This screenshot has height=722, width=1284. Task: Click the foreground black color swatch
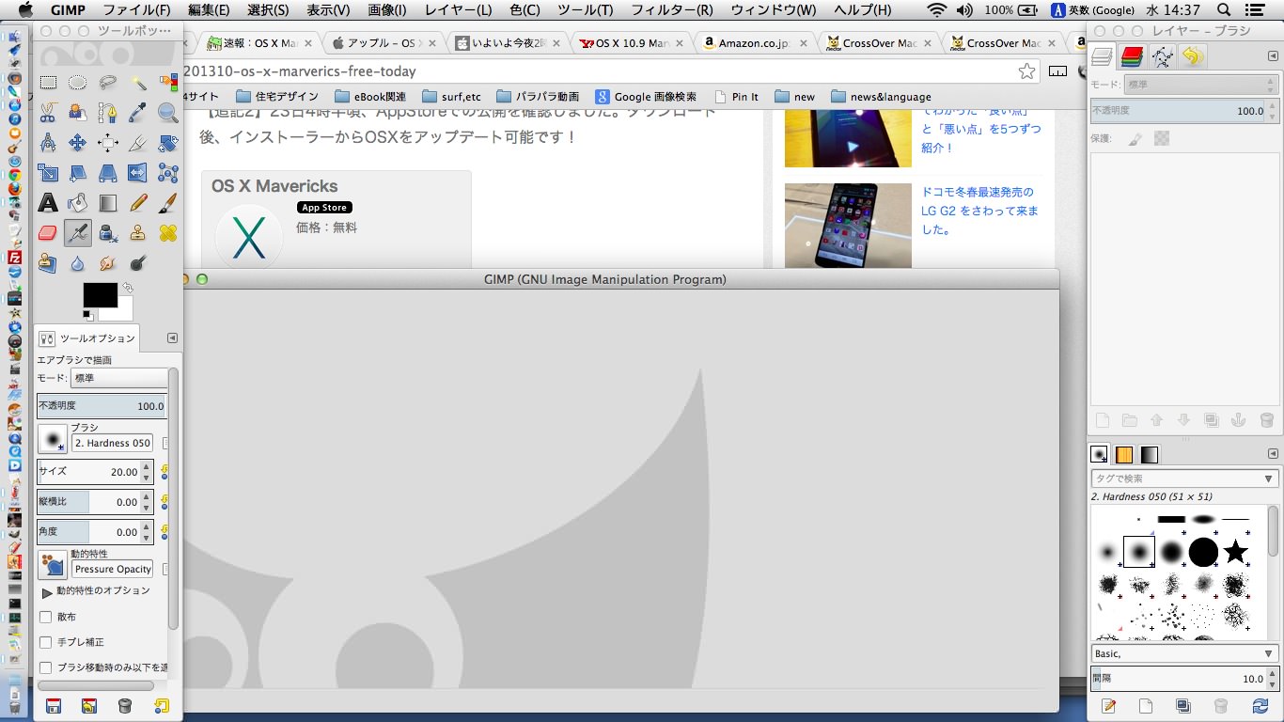tap(100, 294)
